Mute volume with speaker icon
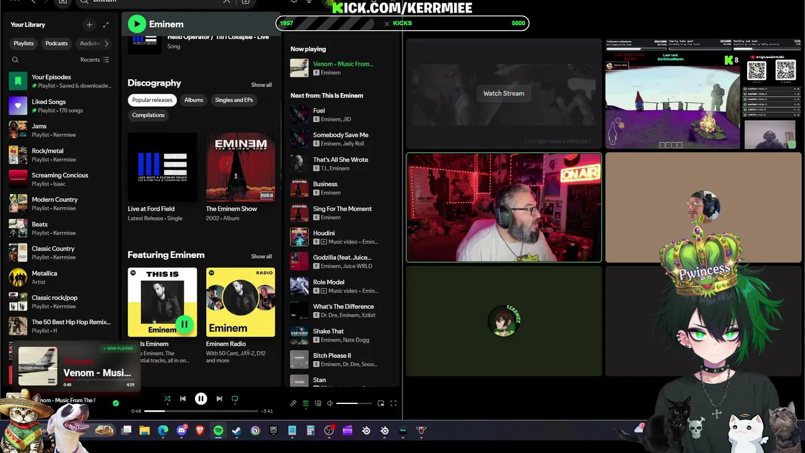The height and width of the screenshot is (453, 805). 330,403
